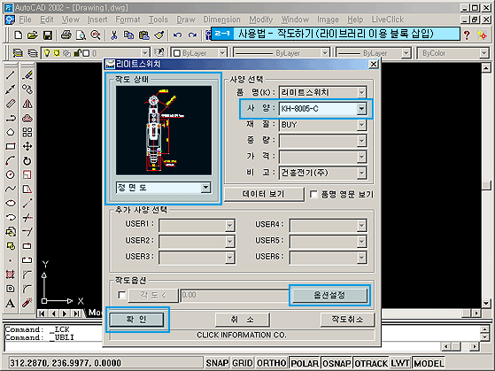The width and height of the screenshot is (495, 371).
Task: Open the File menu
Action: 25,19
